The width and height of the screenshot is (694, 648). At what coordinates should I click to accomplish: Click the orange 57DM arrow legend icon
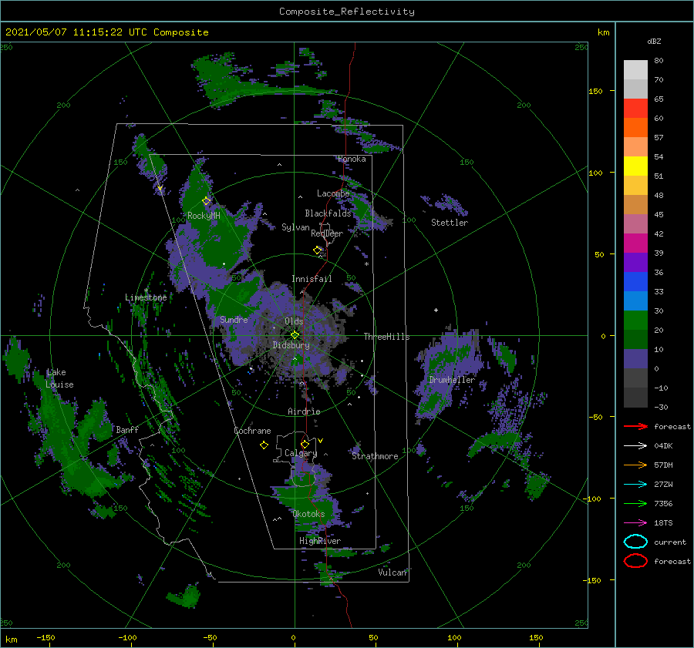pos(635,465)
